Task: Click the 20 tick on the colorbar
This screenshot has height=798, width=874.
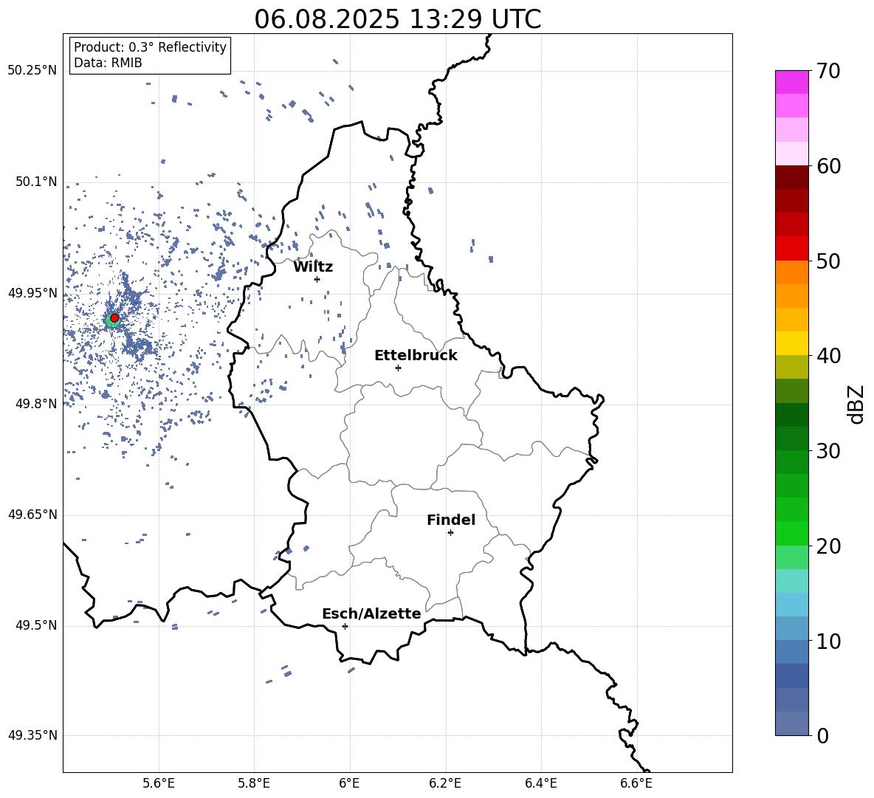Action: (828, 546)
